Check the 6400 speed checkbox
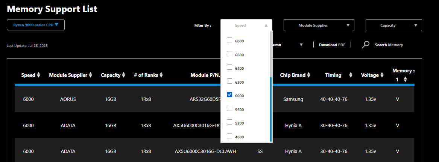This screenshot has width=439, height=162. pos(229,67)
